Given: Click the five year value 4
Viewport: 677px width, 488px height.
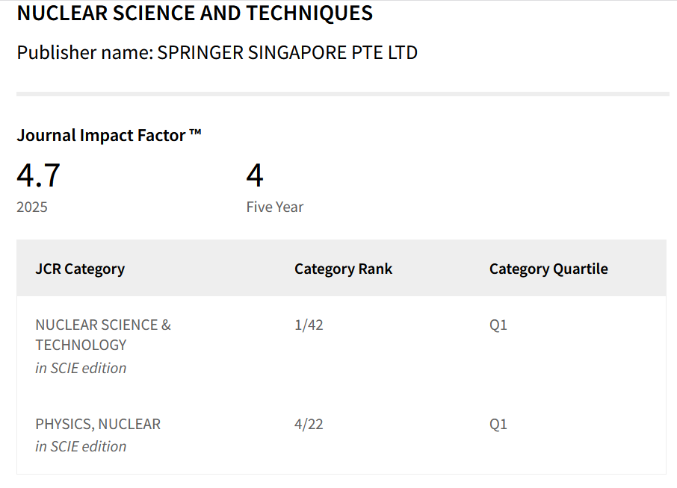Looking at the screenshot, I should click(255, 176).
